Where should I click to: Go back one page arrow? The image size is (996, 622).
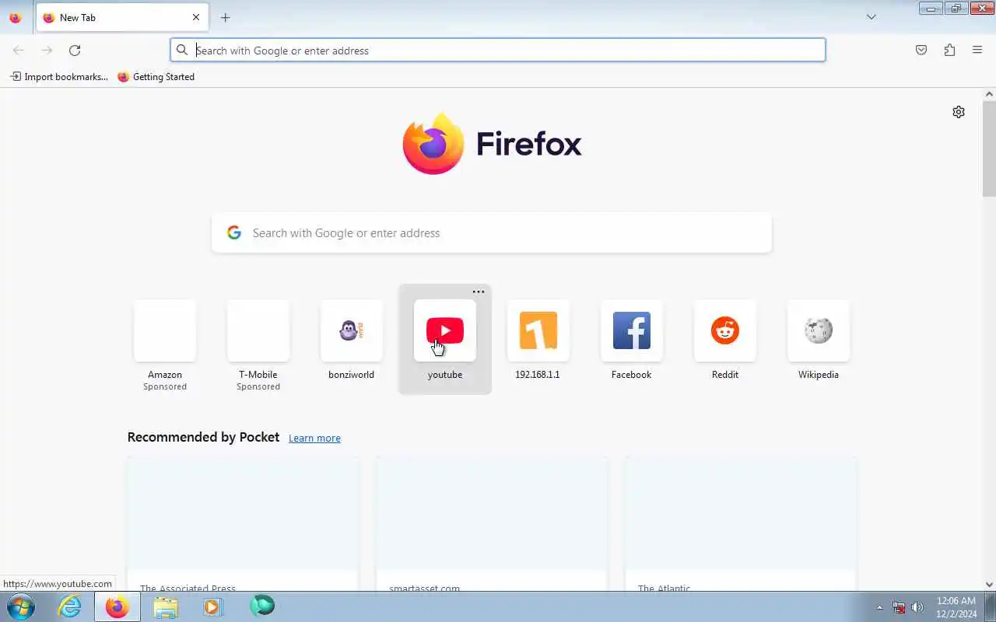pyautogui.click(x=19, y=51)
